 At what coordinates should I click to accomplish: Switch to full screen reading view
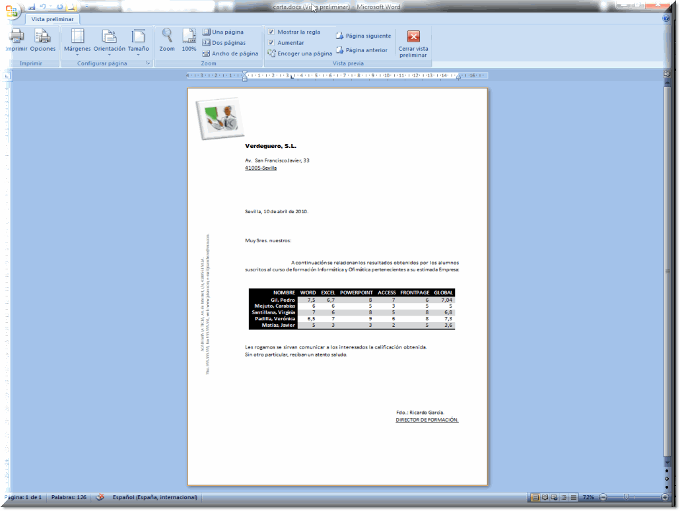pyautogui.click(x=544, y=497)
